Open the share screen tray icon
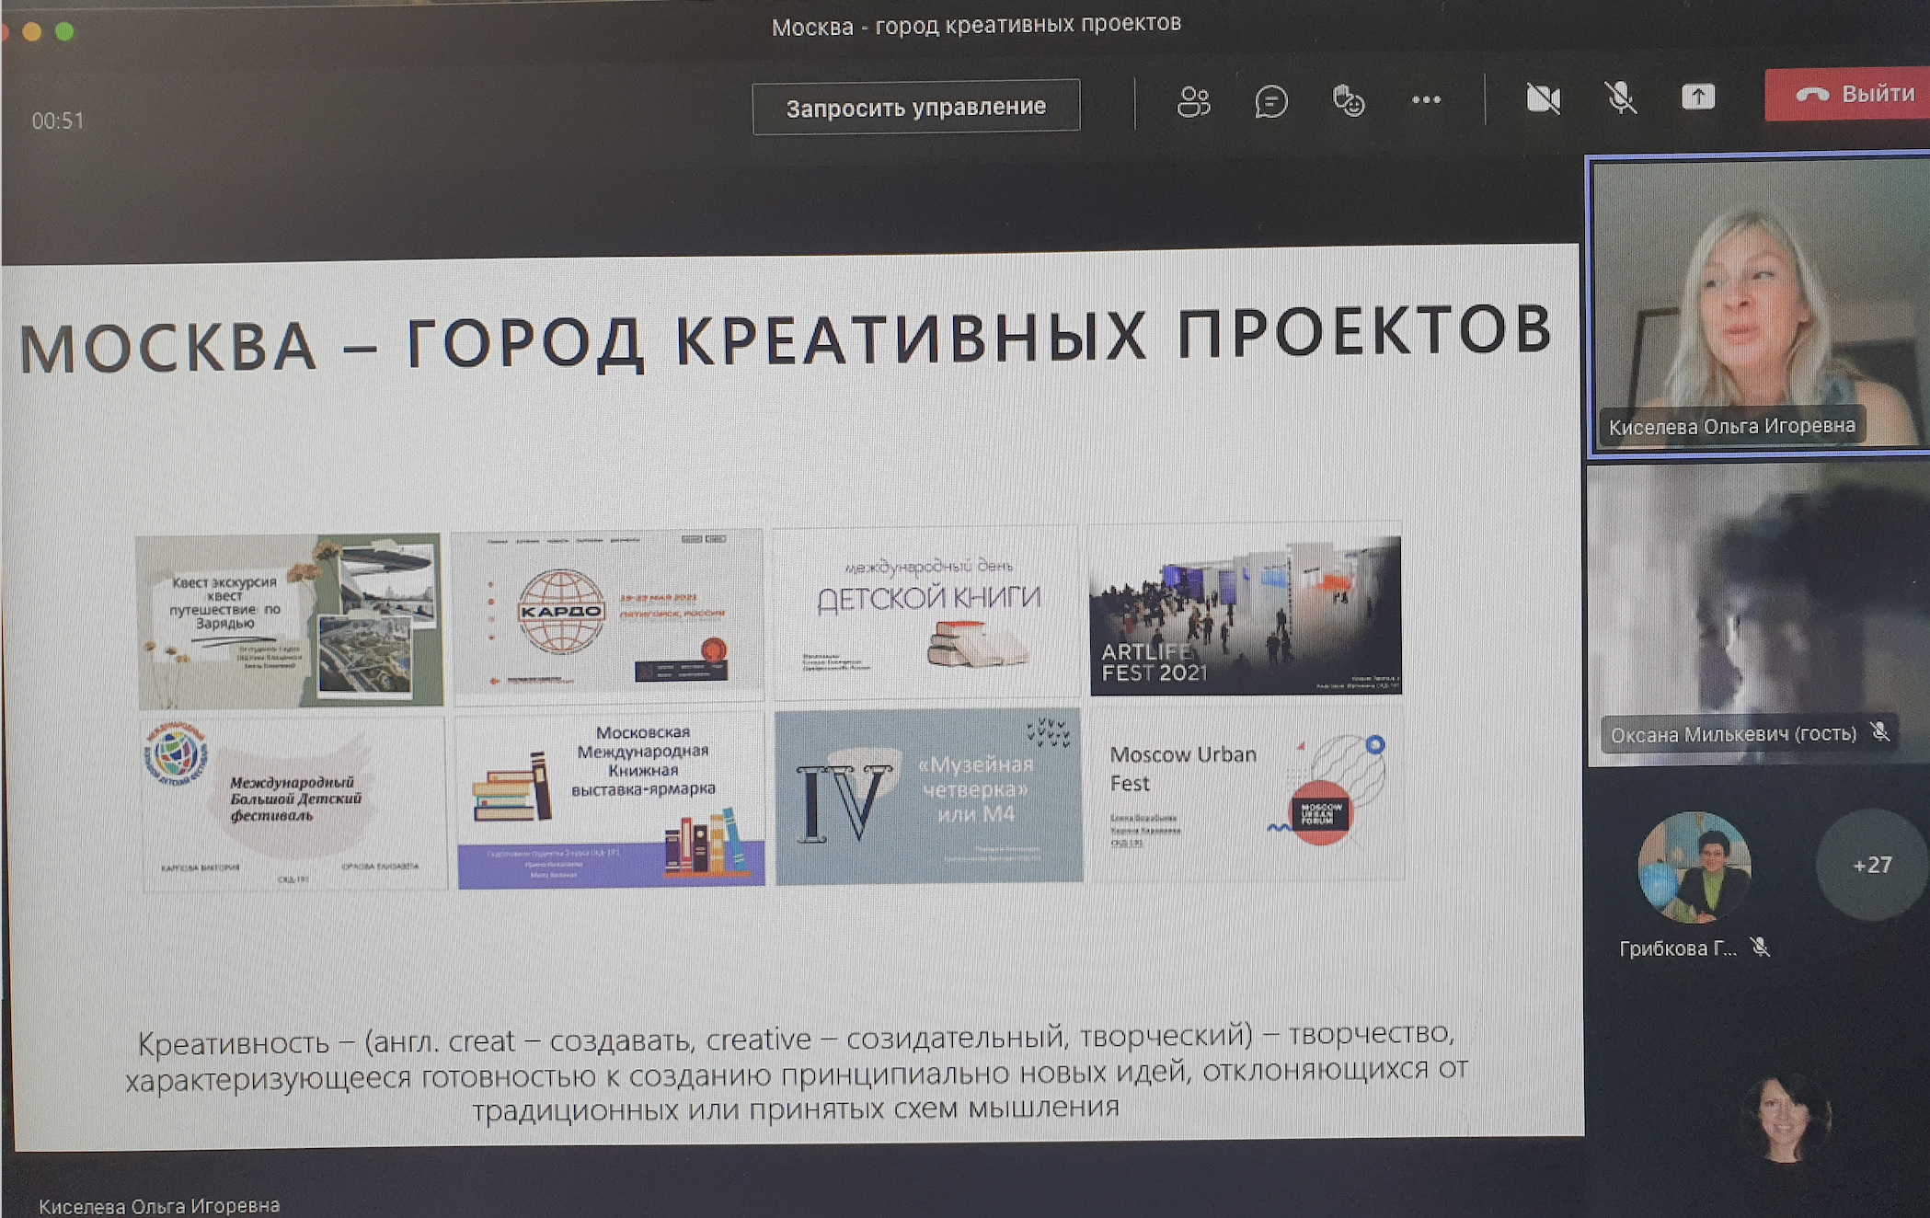The image size is (1930, 1218). pyautogui.click(x=1697, y=98)
